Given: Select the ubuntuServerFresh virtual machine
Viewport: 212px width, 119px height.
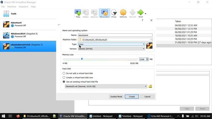Looking at the screenshot, I should [x=28, y=46].
